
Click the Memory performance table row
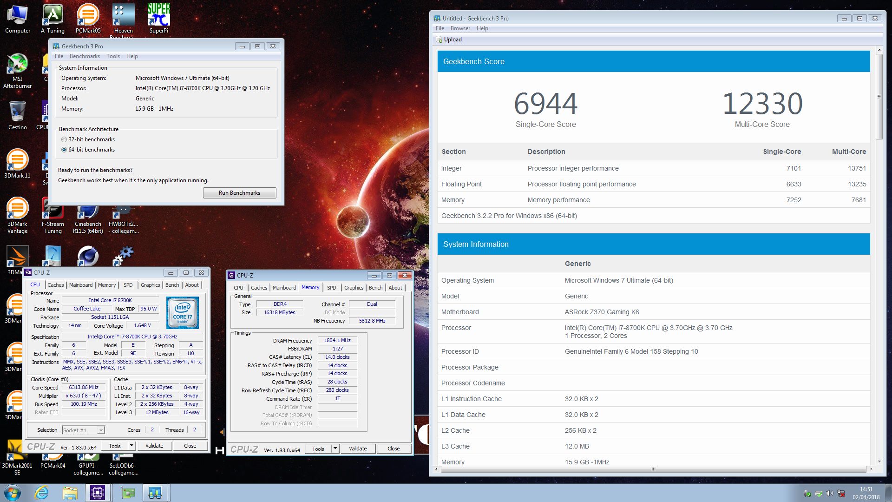tap(653, 200)
